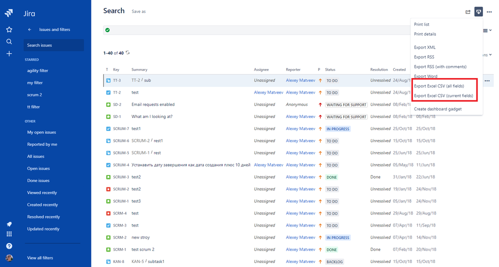Click the magnifier search icon in the sidebar
Image resolution: width=499 pixels, height=267 pixels.
pos(9,41)
